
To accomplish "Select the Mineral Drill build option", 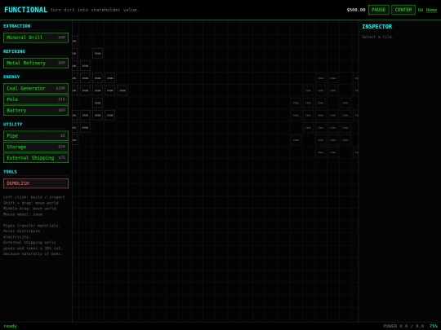I will coord(36,37).
